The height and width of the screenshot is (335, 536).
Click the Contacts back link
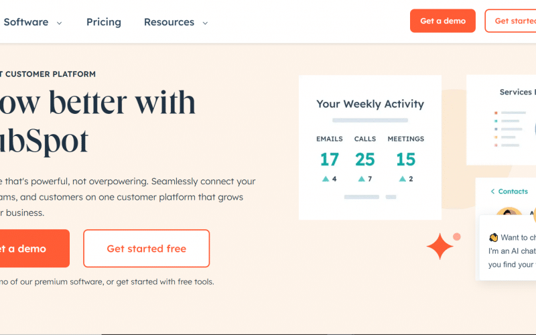pyautogui.click(x=513, y=192)
